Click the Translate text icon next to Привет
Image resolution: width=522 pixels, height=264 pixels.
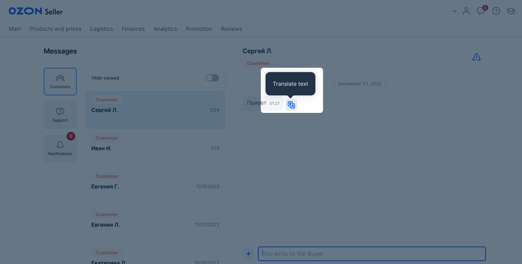[x=291, y=105]
